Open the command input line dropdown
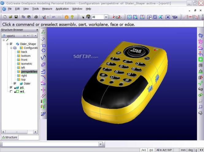 click(x=100, y=144)
